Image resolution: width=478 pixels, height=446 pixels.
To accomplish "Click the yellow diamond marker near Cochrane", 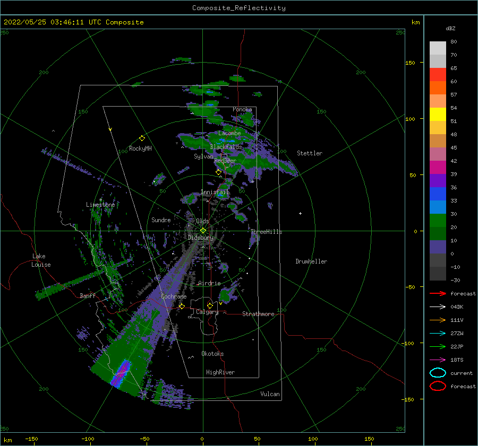I will pos(182,306).
